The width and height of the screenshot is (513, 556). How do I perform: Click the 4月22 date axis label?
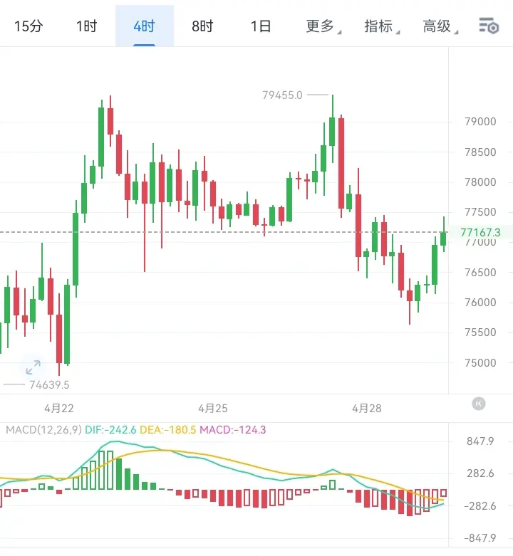point(59,409)
